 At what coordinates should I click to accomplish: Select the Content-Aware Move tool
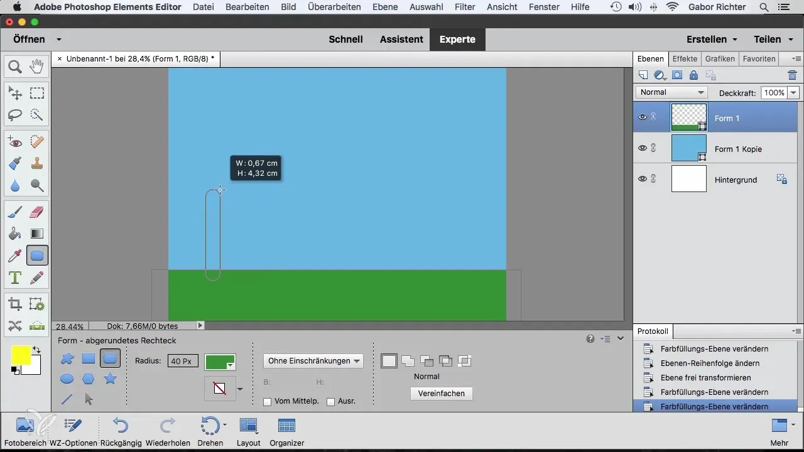tap(15, 326)
